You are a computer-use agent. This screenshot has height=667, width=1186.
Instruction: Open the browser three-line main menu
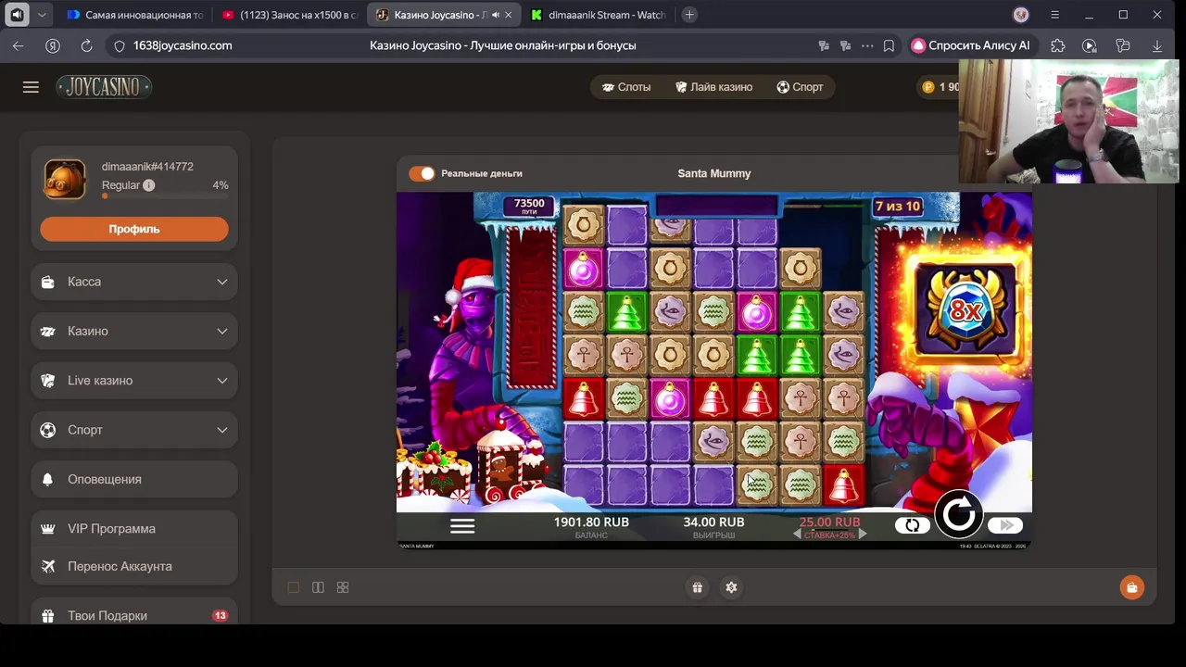pos(1054,15)
